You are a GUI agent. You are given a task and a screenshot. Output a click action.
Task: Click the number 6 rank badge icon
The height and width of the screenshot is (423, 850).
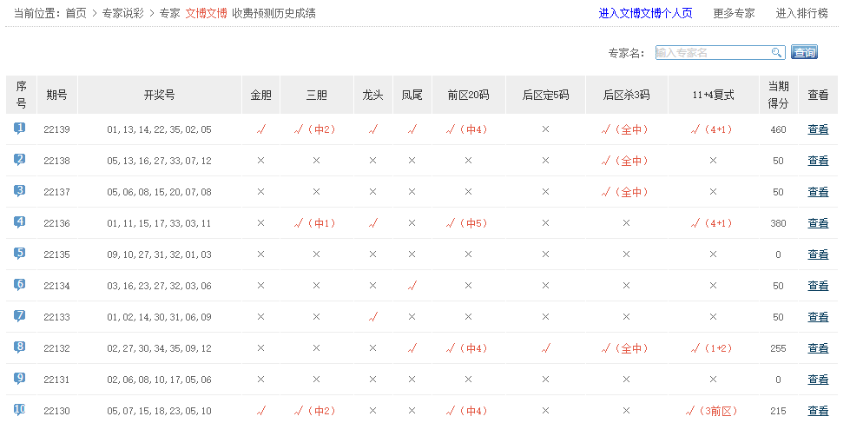(x=20, y=285)
